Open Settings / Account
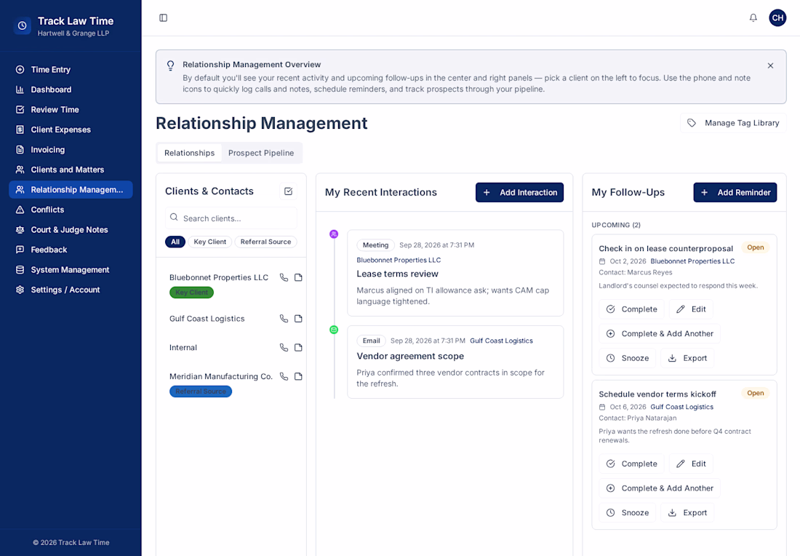 pos(71,290)
